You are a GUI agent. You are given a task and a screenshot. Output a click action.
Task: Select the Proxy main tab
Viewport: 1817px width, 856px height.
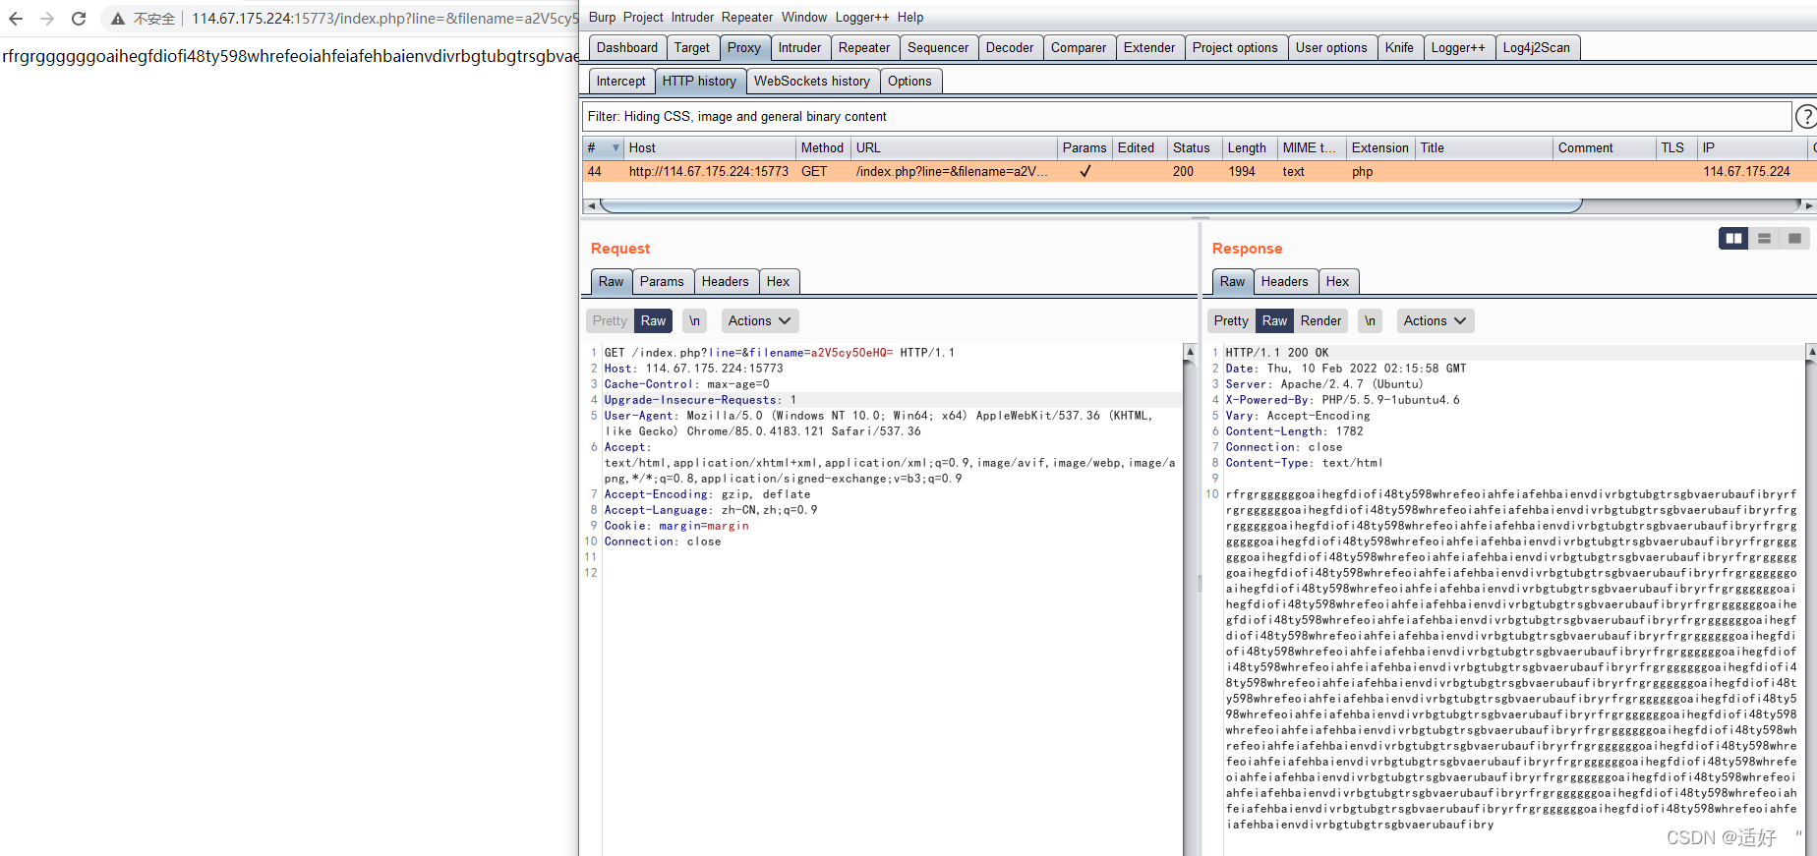[x=744, y=47]
